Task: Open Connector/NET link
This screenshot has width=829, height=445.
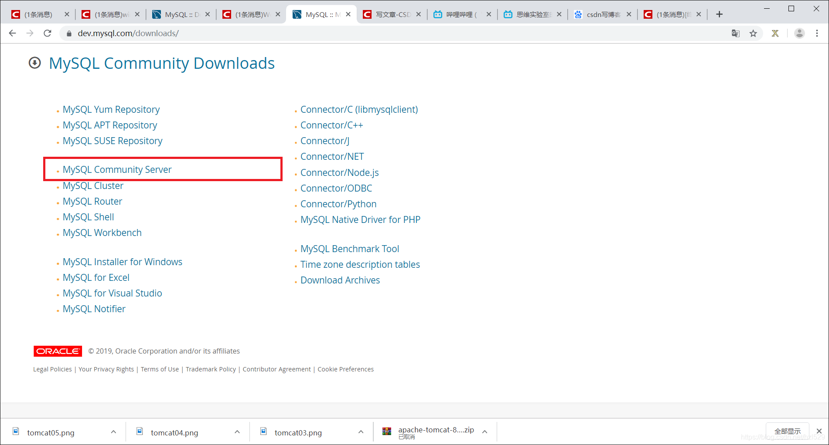Action: (332, 156)
